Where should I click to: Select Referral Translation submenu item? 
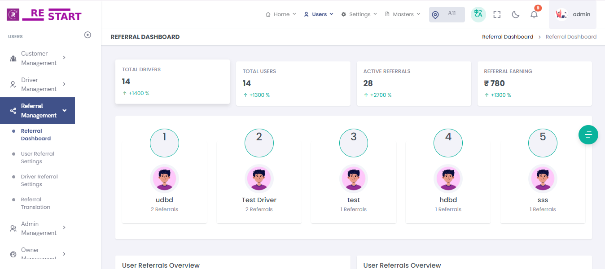tap(35, 203)
